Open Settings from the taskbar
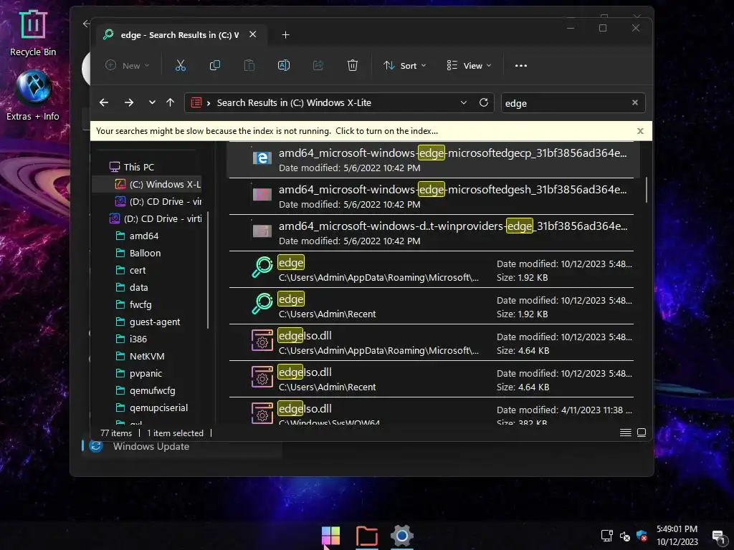The width and height of the screenshot is (734, 550). 401,536
